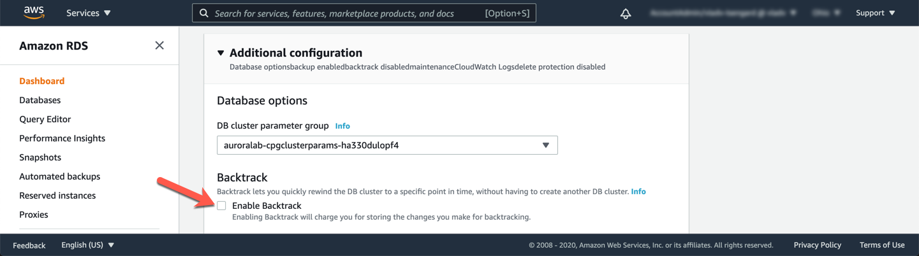Viewport: 919px width, 256px height.
Task: Open Performance Insights in the sidebar
Action: click(62, 138)
